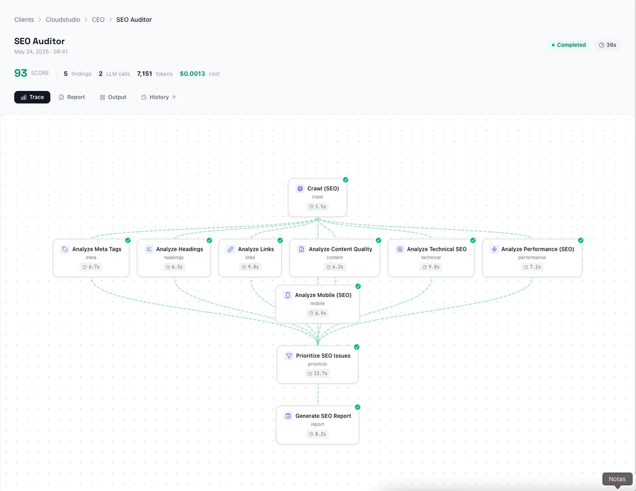Click green checkmark on Analyze Headings node
The image size is (636, 491).
click(209, 240)
